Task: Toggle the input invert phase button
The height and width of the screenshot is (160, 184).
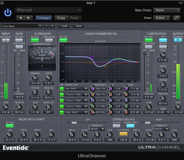Action: 6,40
